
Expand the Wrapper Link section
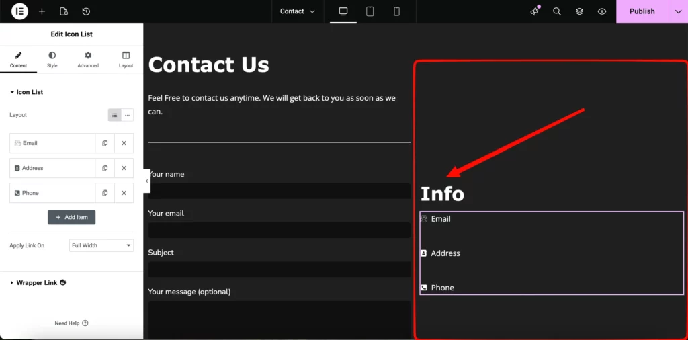[x=38, y=282]
